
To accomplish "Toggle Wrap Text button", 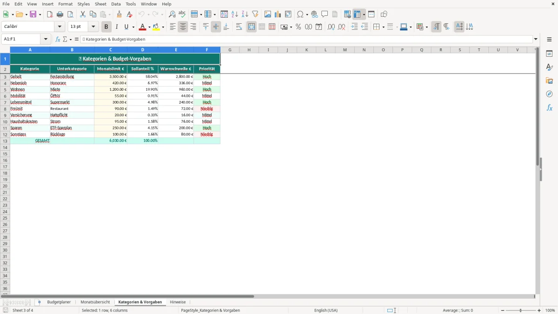I will click(x=239, y=27).
